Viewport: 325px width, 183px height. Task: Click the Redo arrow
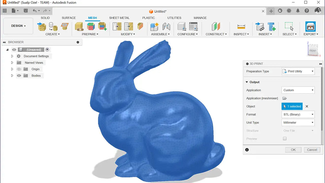pos(45,11)
